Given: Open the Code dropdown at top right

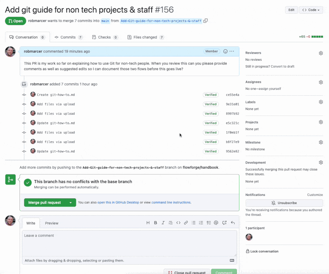Looking at the screenshot, I should 310,10.
